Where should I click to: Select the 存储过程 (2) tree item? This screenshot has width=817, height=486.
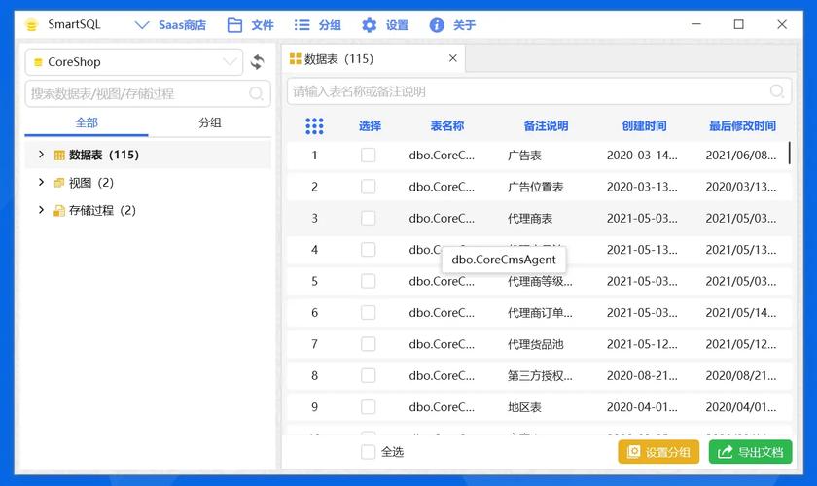point(148,210)
